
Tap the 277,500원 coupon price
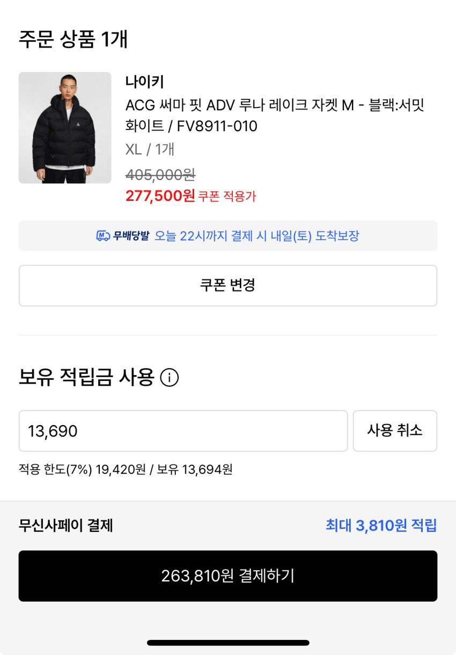pyautogui.click(x=160, y=196)
